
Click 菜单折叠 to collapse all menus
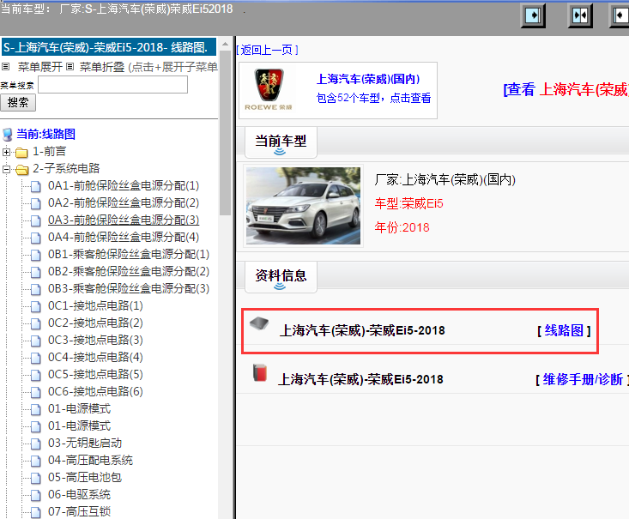[x=102, y=67]
